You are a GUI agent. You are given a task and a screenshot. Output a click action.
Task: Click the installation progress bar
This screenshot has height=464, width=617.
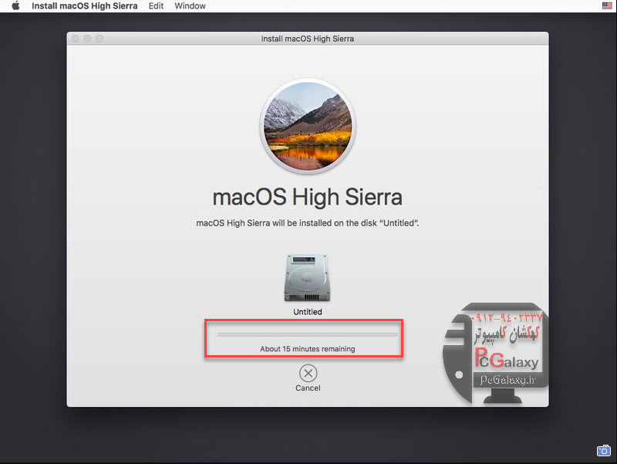click(307, 334)
